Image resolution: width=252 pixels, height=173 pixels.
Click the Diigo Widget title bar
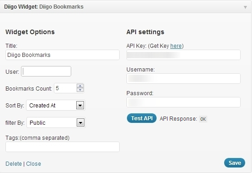click(x=126, y=7)
